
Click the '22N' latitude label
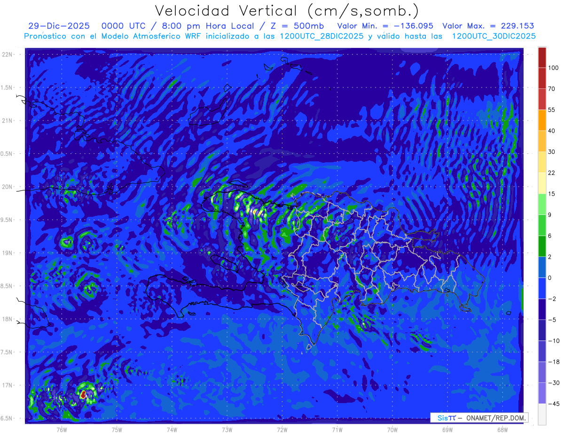coord(7,55)
